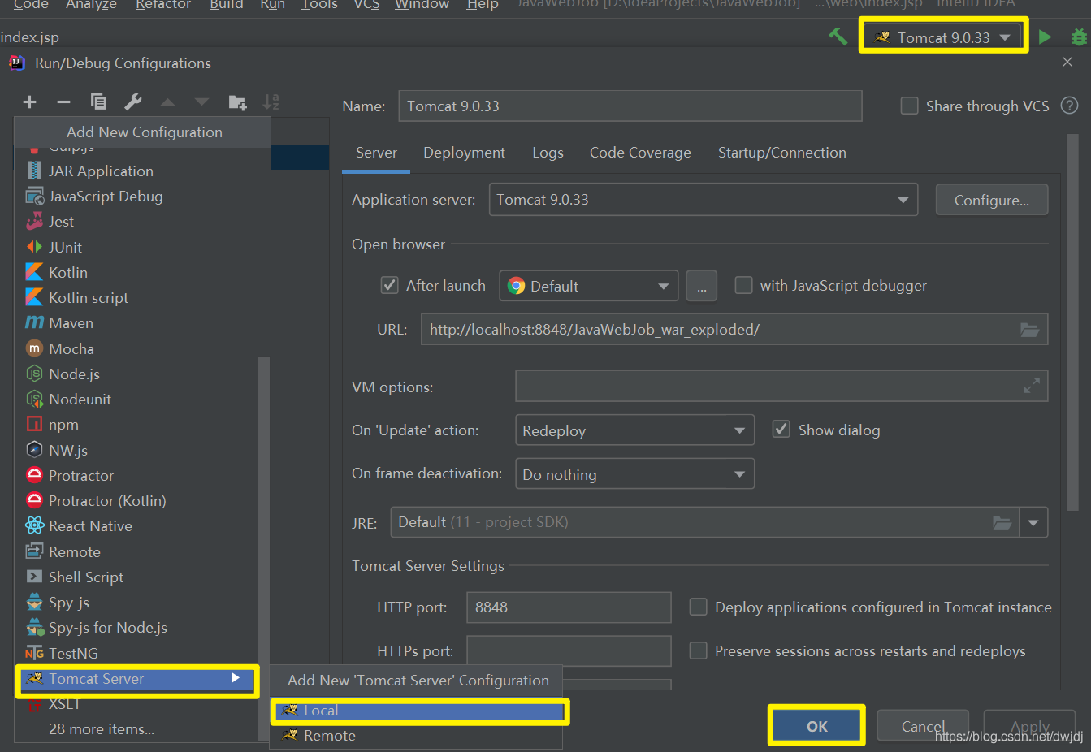Viewport: 1091px width, 752px height.
Task: Open the Application server dropdown
Action: pos(704,200)
